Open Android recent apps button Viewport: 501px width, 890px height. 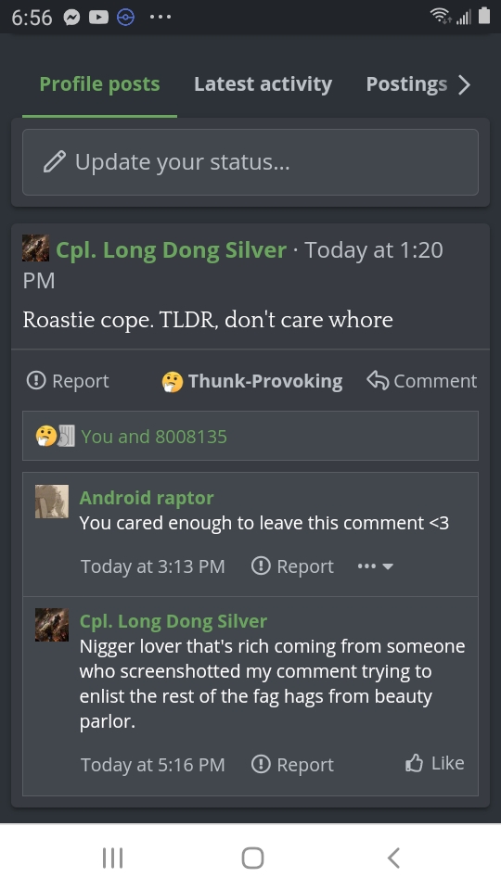tap(112, 858)
